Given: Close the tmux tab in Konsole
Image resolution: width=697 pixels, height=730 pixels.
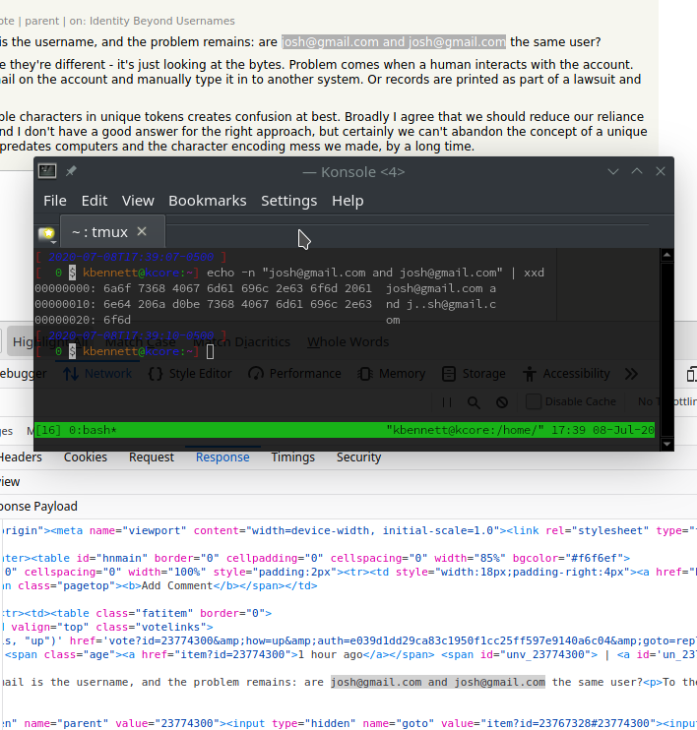Looking at the screenshot, I should point(142,231).
